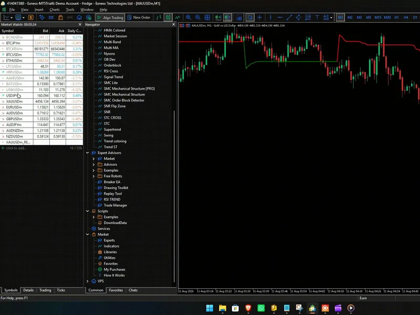Collapse the Scripts tree node
The height and width of the screenshot is (315, 420).
point(87,211)
